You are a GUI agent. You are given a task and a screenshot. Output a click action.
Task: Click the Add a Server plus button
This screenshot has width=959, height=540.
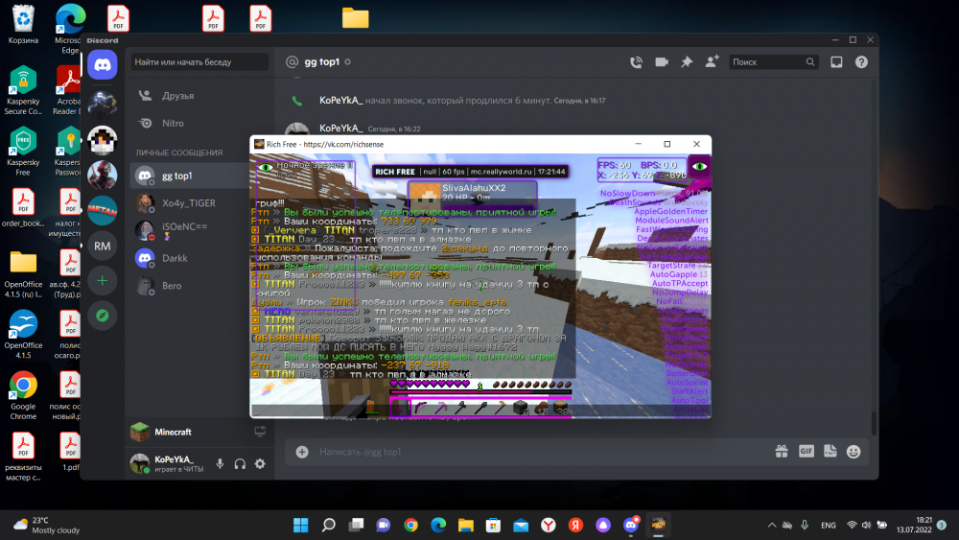[103, 281]
